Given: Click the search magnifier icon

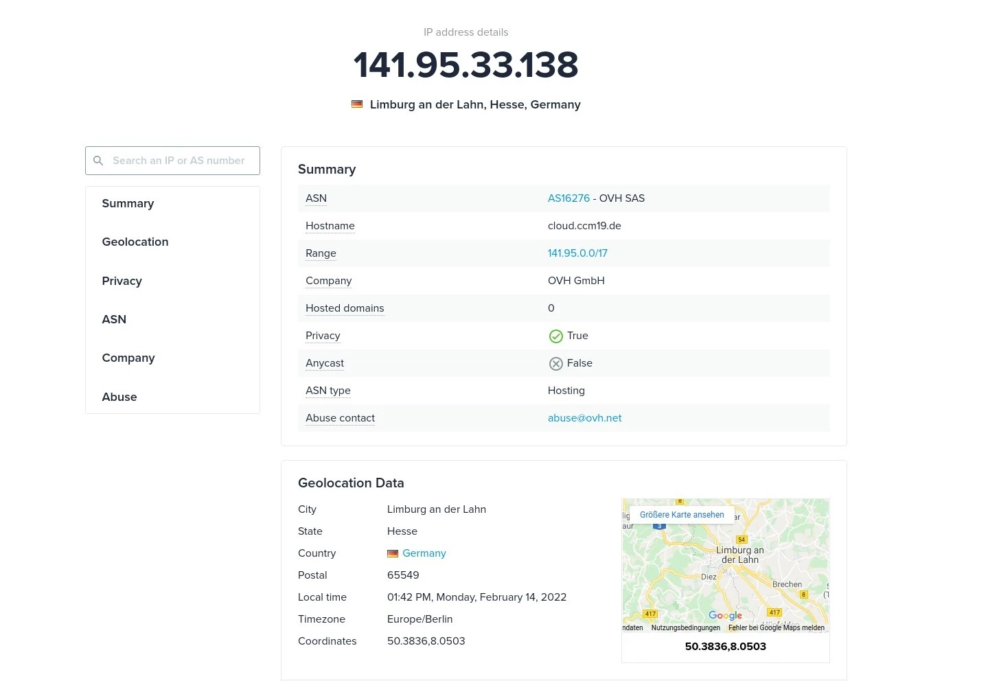Looking at the screenshot, I should [x=98, y=161].
